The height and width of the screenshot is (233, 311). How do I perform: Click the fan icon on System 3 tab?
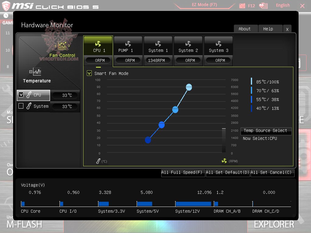coord(218,44)
